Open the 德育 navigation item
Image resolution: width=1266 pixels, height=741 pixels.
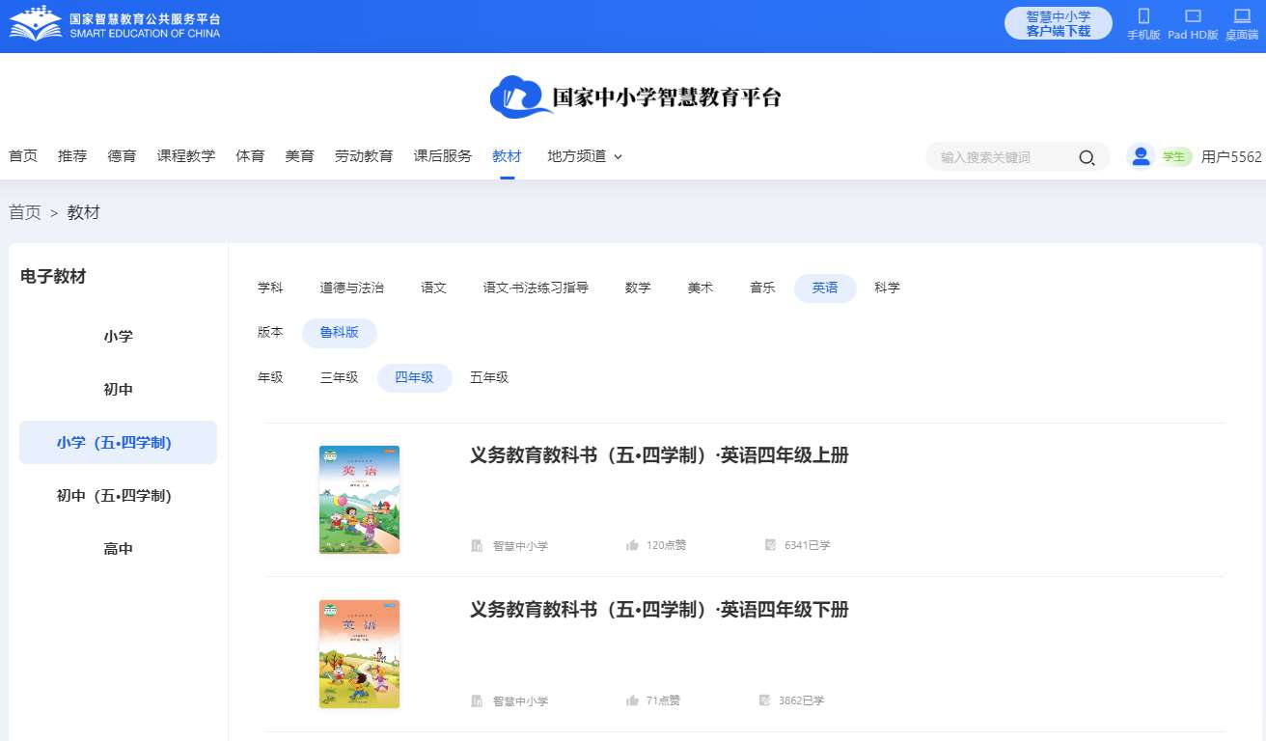(123, 156)
